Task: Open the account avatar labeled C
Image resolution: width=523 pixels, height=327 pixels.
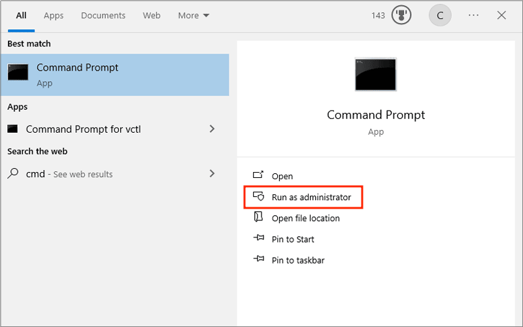Action: tap(440, 15)
